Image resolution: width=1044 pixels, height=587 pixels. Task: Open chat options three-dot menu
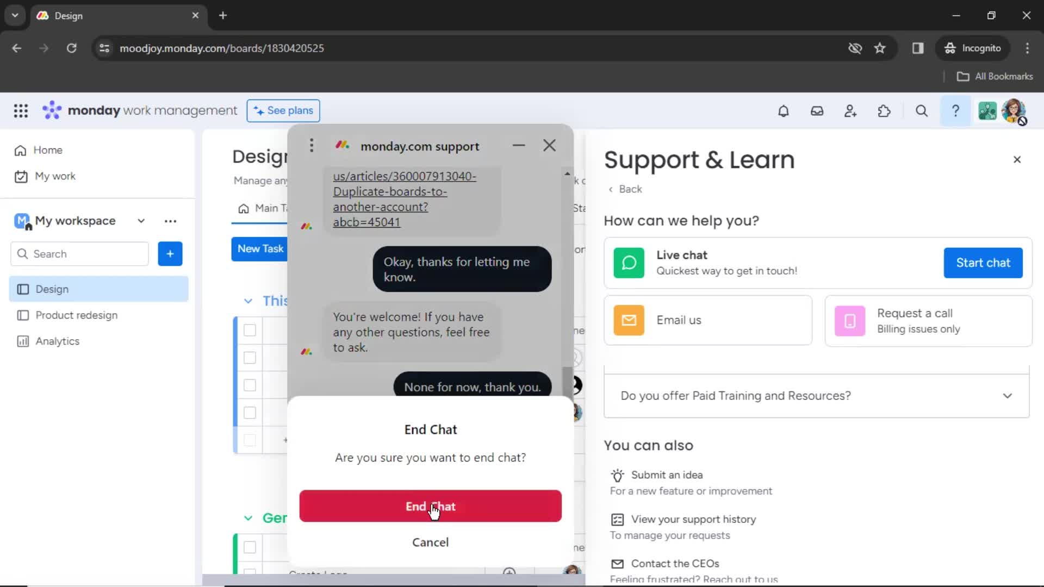[x=312, y=145]
